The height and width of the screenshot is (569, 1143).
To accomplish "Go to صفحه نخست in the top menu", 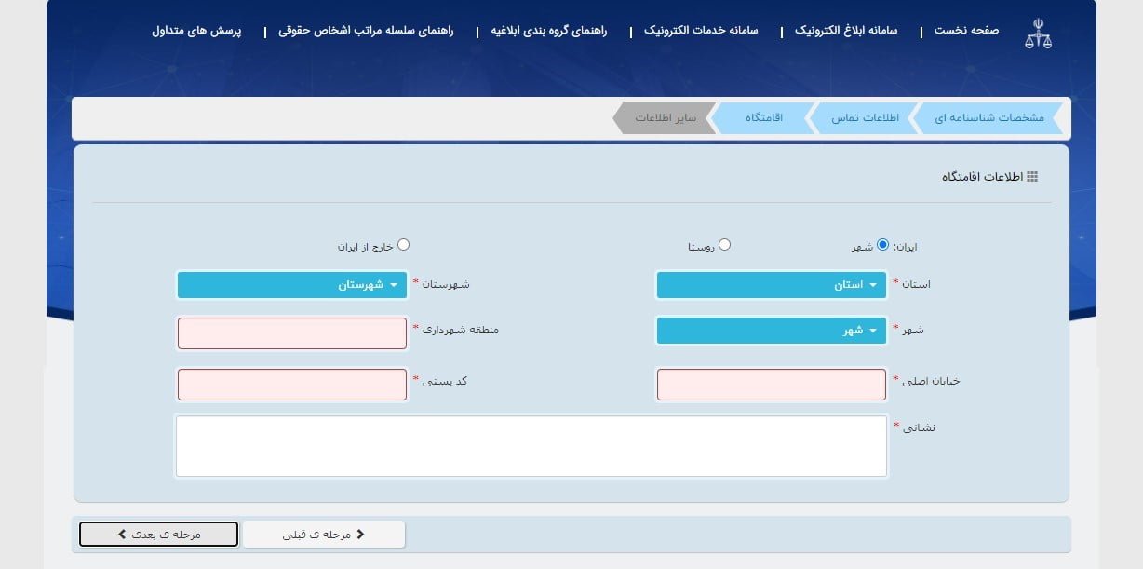I will pyautogui.click(x=968, y=31).
